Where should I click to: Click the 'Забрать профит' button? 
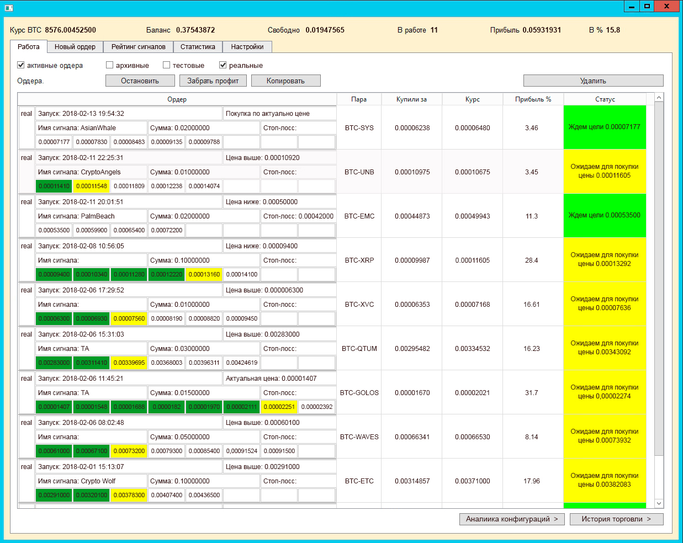(x=213, y=81)
